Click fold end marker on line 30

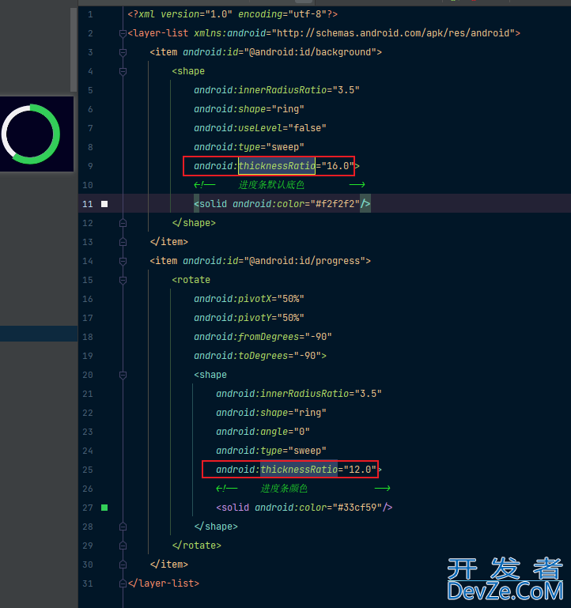point(123,565)
